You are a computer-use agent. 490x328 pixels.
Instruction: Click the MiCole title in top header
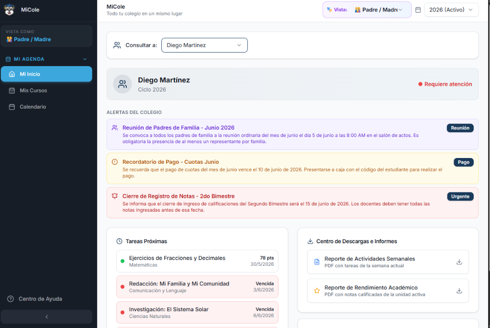point(116,7)
